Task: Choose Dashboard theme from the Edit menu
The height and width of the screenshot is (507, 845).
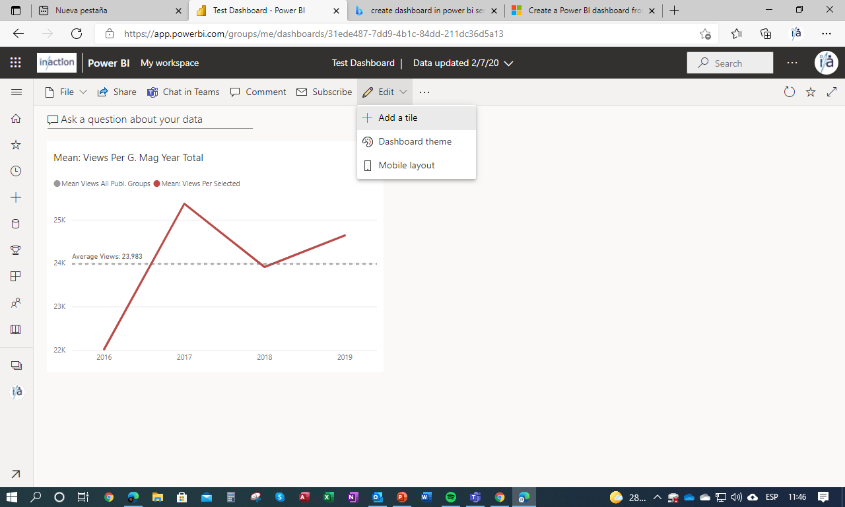Action: 417,141
